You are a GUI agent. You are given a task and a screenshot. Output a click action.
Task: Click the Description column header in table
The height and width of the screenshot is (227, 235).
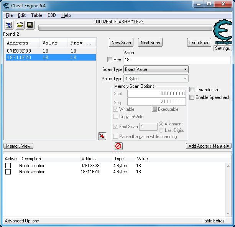(49, 159)
